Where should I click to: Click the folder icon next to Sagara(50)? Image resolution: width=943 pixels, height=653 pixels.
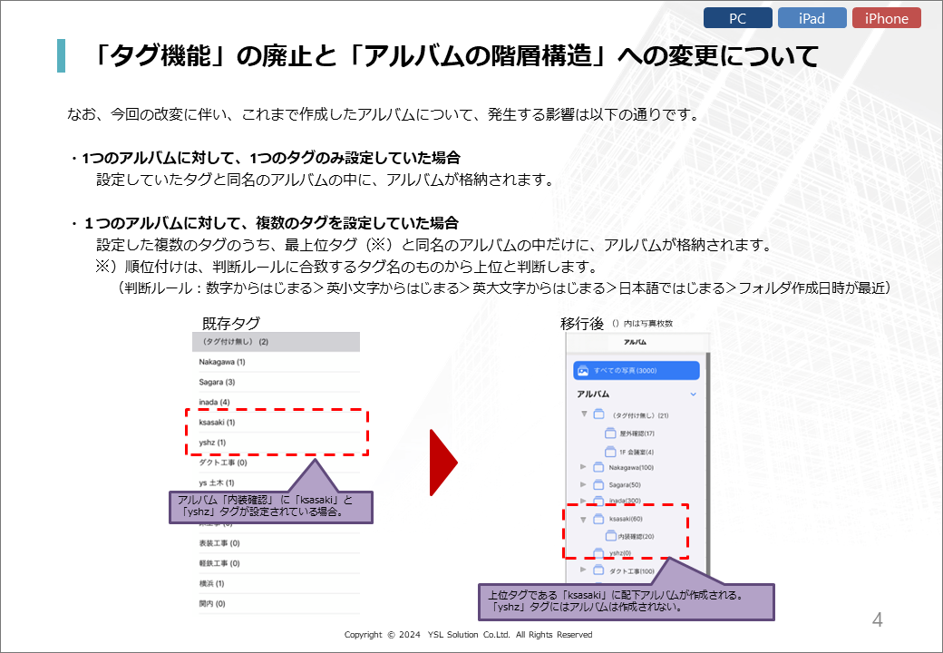[598, 484]
